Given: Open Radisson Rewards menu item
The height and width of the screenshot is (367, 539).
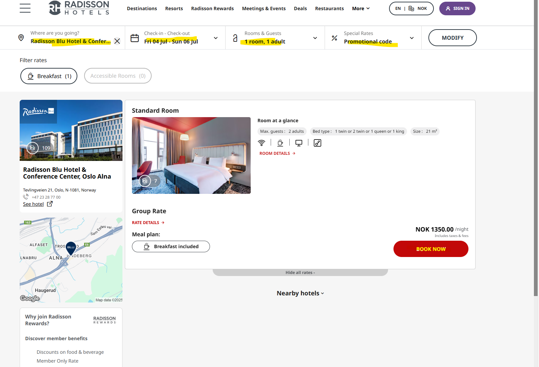Looking at the screenshot, I should coord(212,8).
